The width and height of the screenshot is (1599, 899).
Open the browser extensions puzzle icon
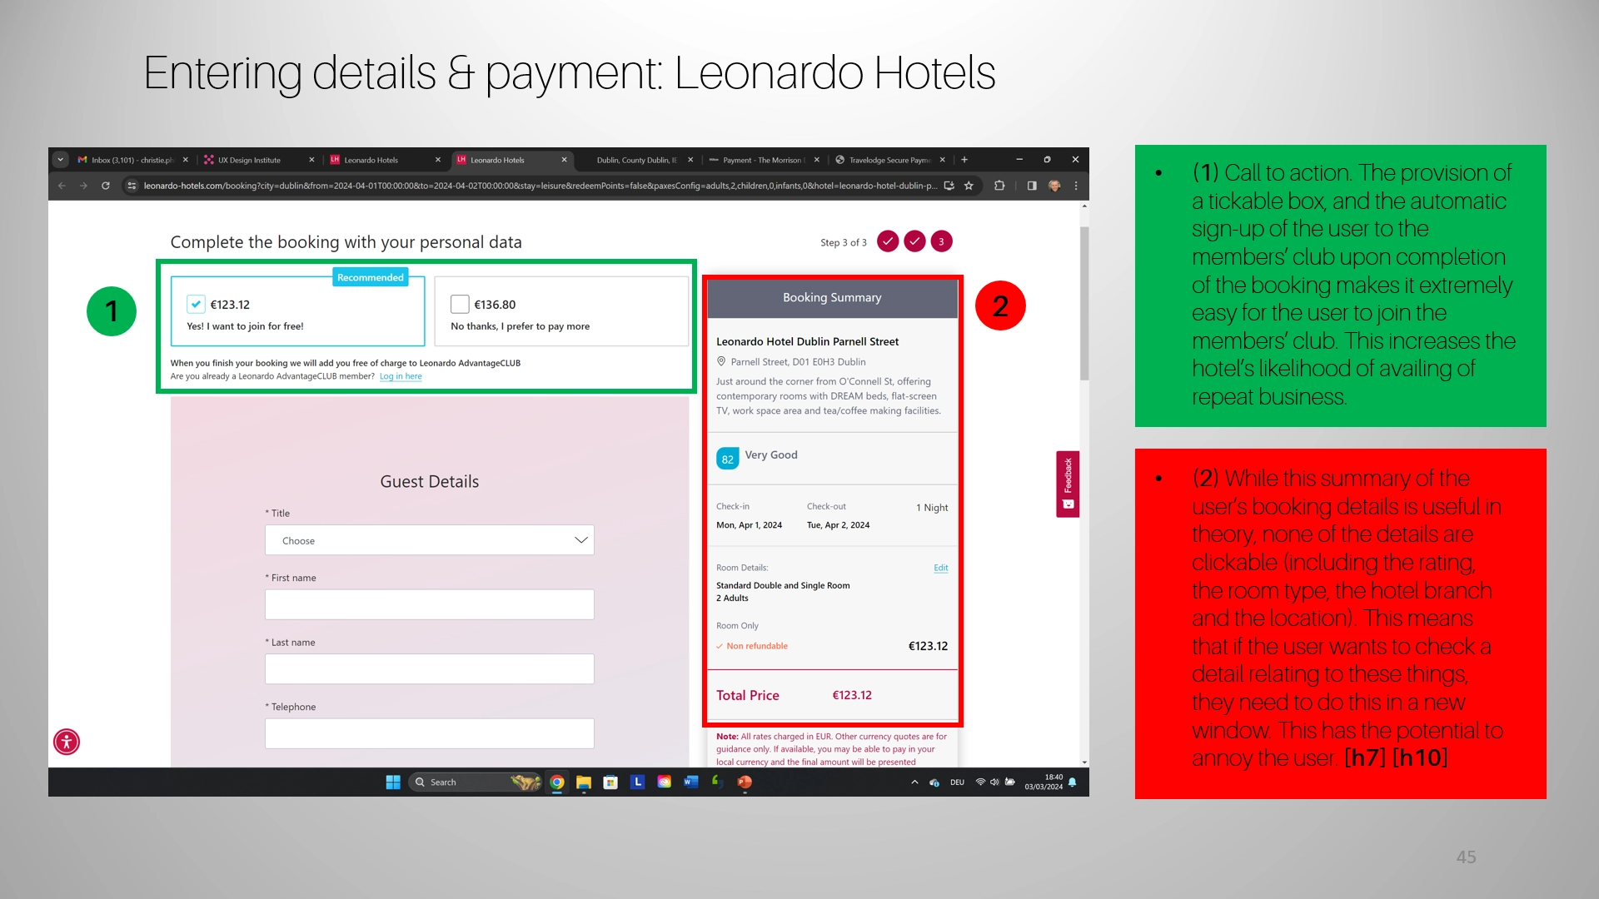[x=999, y=186]
